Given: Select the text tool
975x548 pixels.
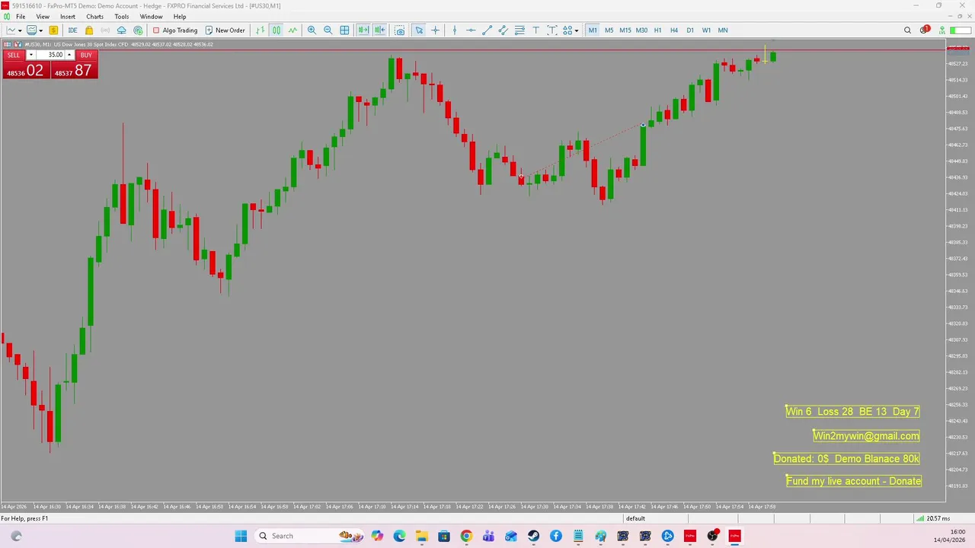Looking at the screenshot, I should coord(535,30).
